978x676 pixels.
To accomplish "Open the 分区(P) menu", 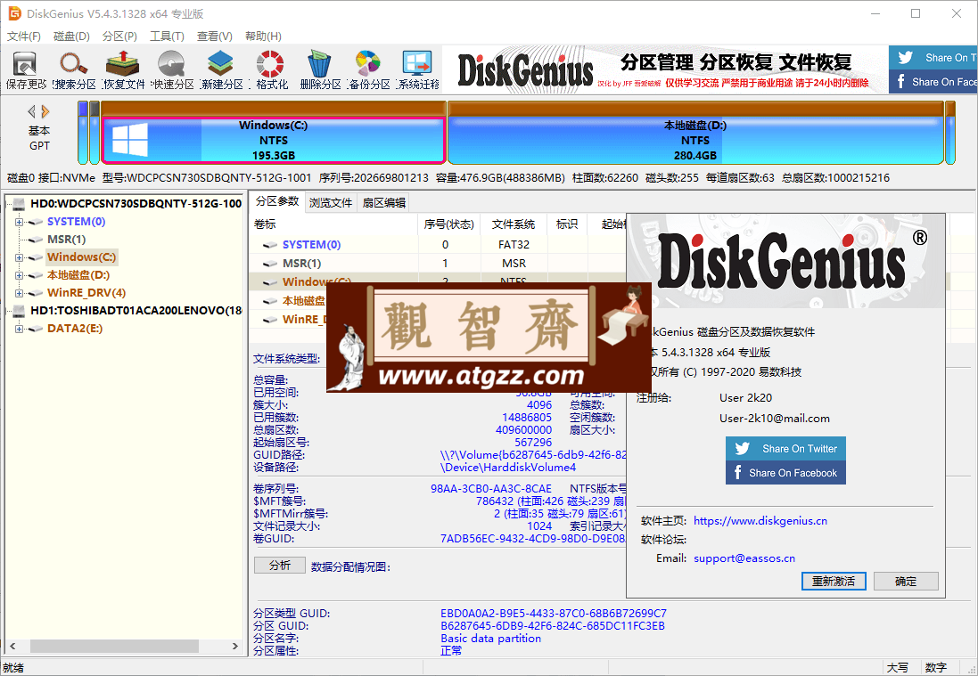I will point(119,37).
